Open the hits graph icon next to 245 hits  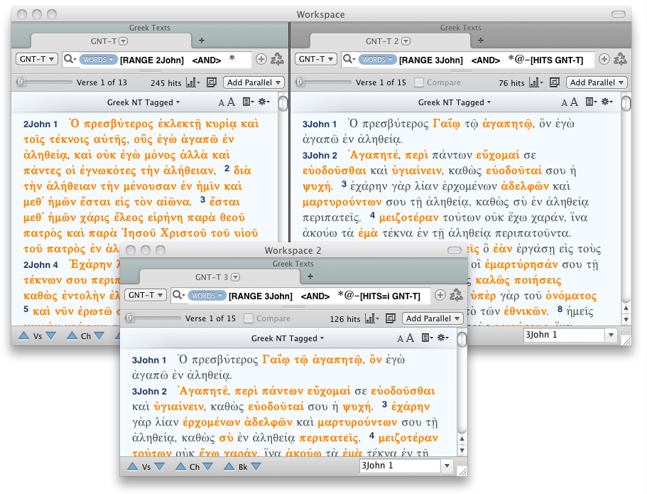point(193,82)
